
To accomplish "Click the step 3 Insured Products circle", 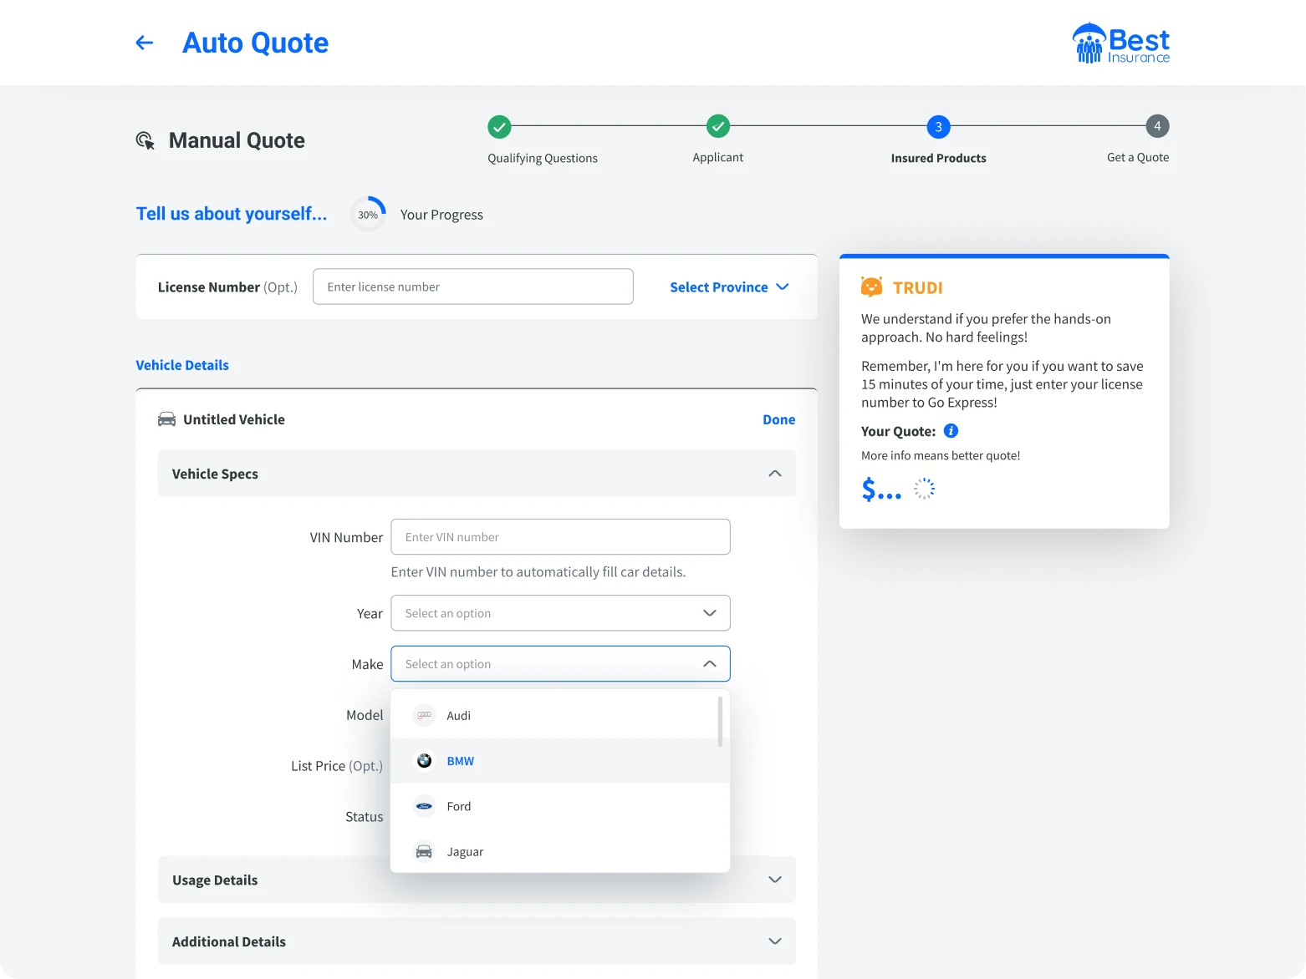I will 938,127.
